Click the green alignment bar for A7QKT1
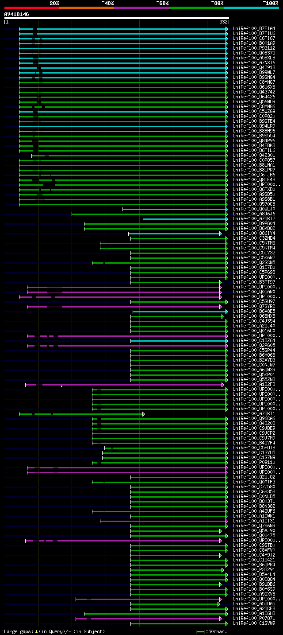283x635 pixels. (x=82, y=413)
